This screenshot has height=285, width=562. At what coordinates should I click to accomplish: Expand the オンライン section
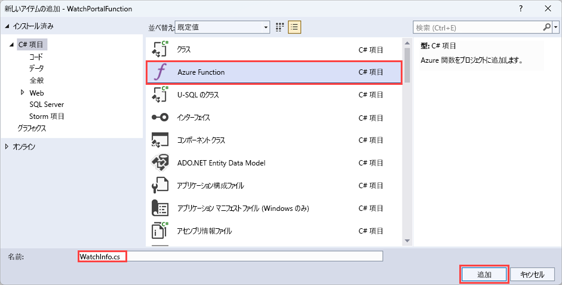coord(7,146)
